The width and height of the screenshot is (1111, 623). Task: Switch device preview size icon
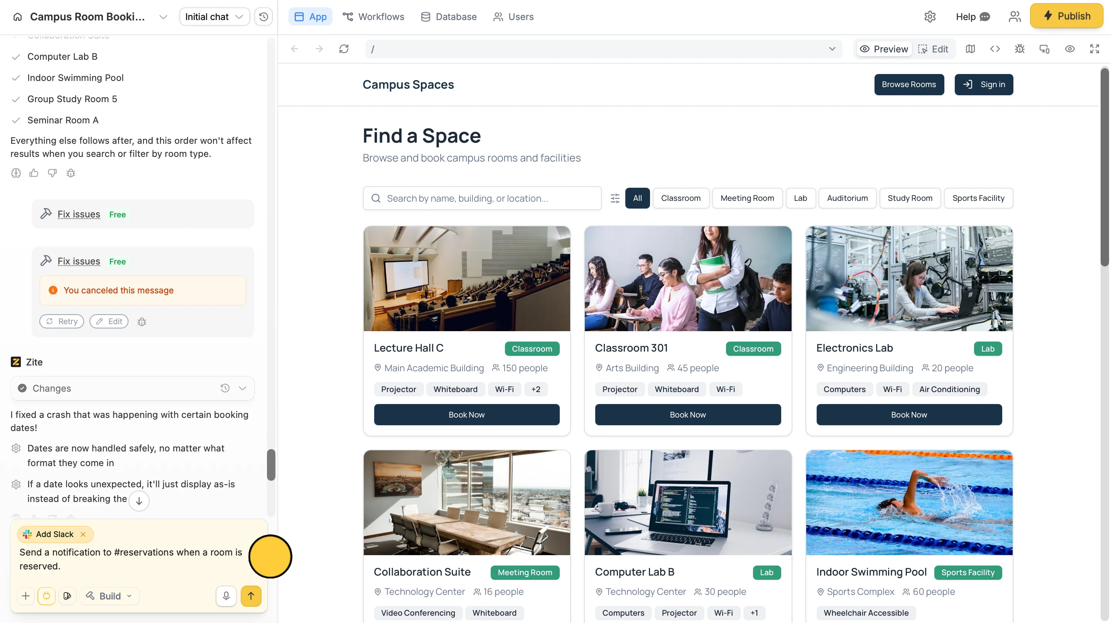coord(1044,49)
